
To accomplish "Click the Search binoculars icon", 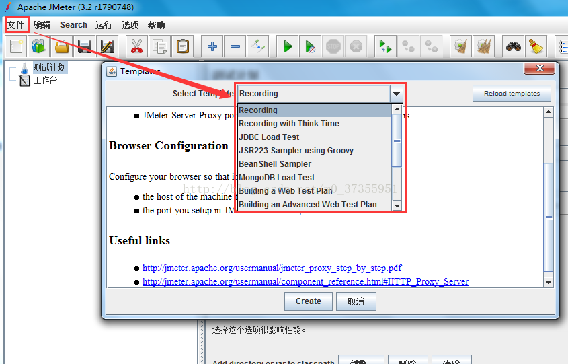I will [x=514, y=46].
